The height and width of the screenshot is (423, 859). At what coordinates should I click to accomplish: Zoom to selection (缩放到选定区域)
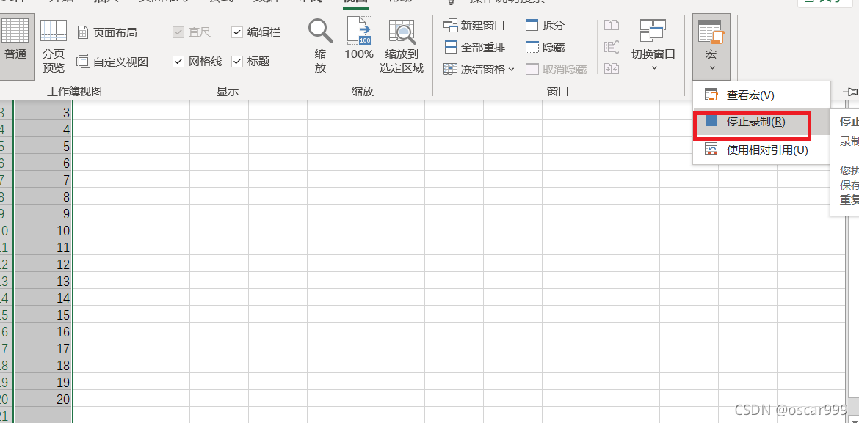(x=402, y=46)
